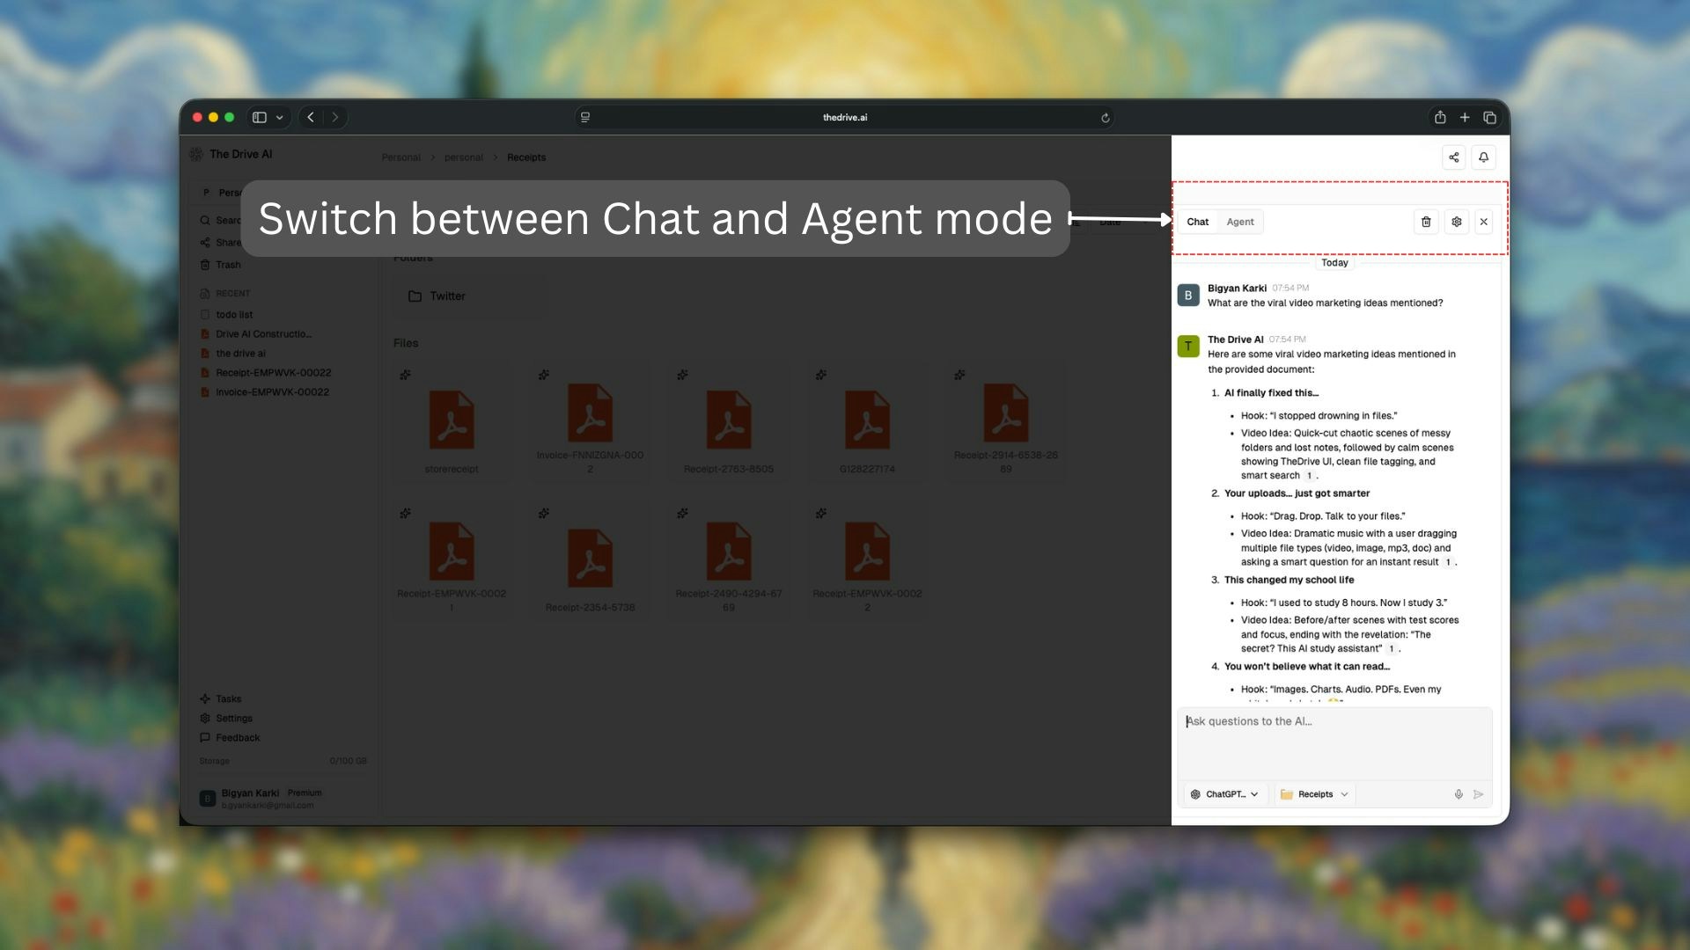Click Personal in the breadcrumb navigation

(400, 157)
